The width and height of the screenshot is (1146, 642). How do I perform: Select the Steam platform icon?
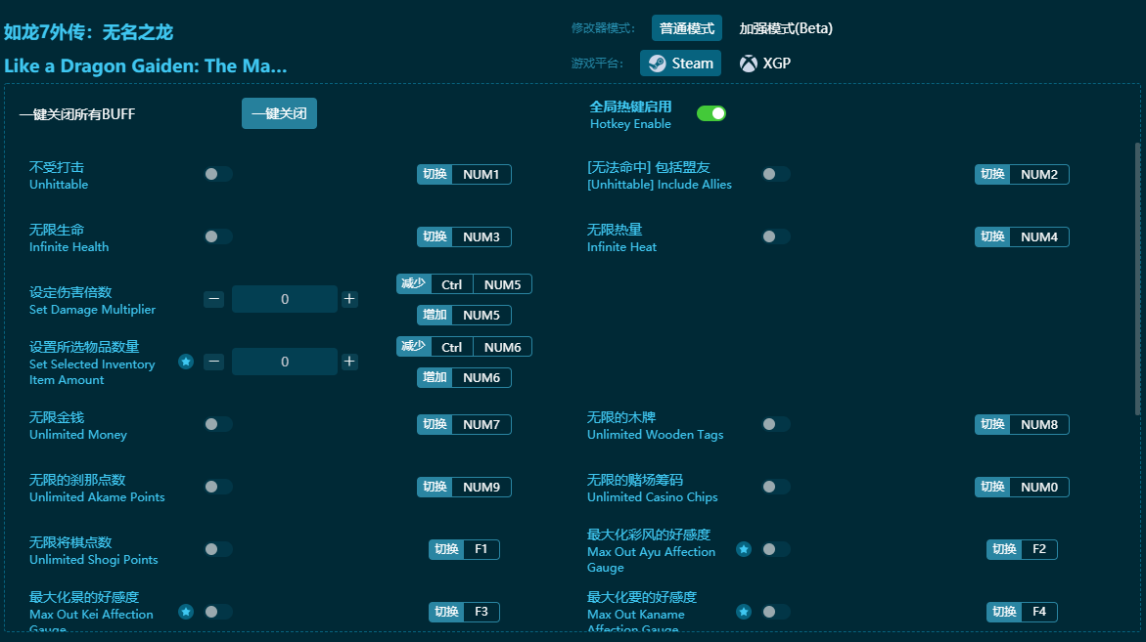tap(658, 64)
